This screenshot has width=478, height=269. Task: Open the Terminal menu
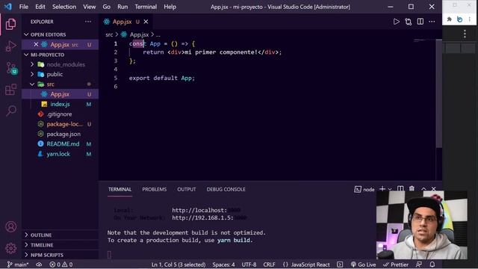(146, 7)
